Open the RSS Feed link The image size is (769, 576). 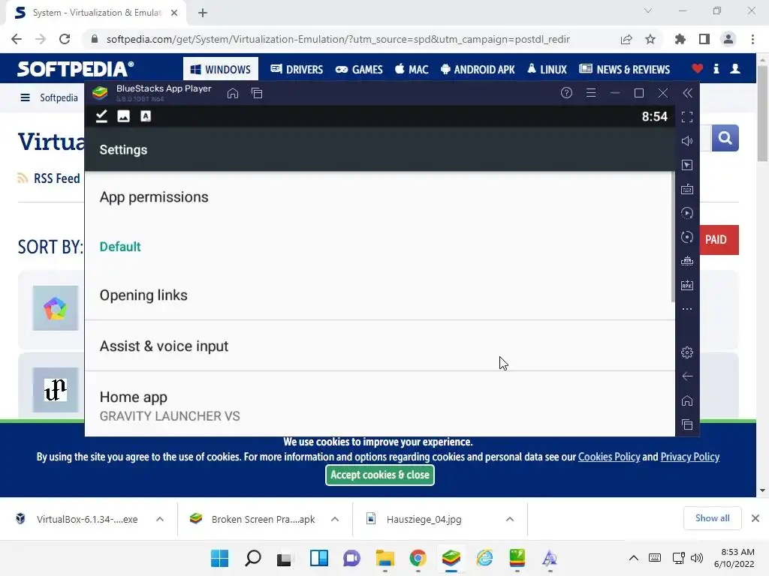[x=49, y=178]
